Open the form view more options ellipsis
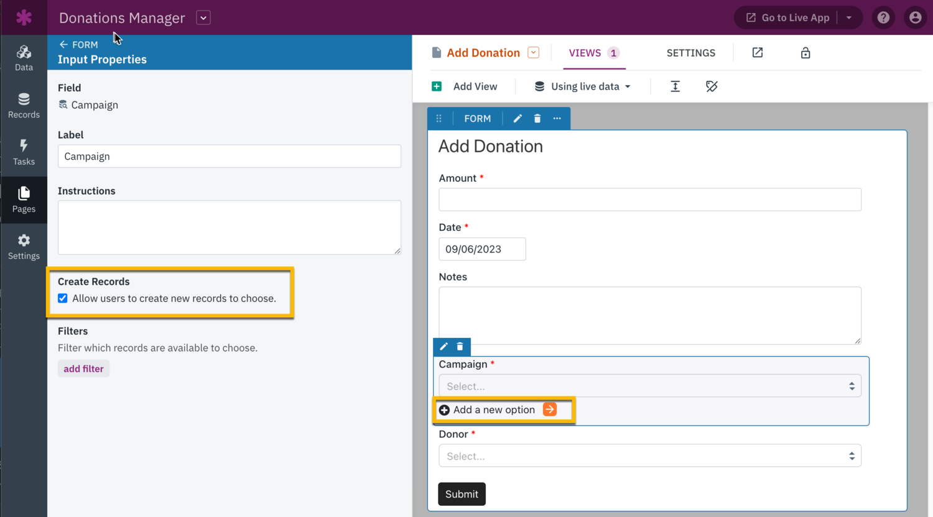Image resolution: width=933 pixels, height=517 pixels. 557,119
